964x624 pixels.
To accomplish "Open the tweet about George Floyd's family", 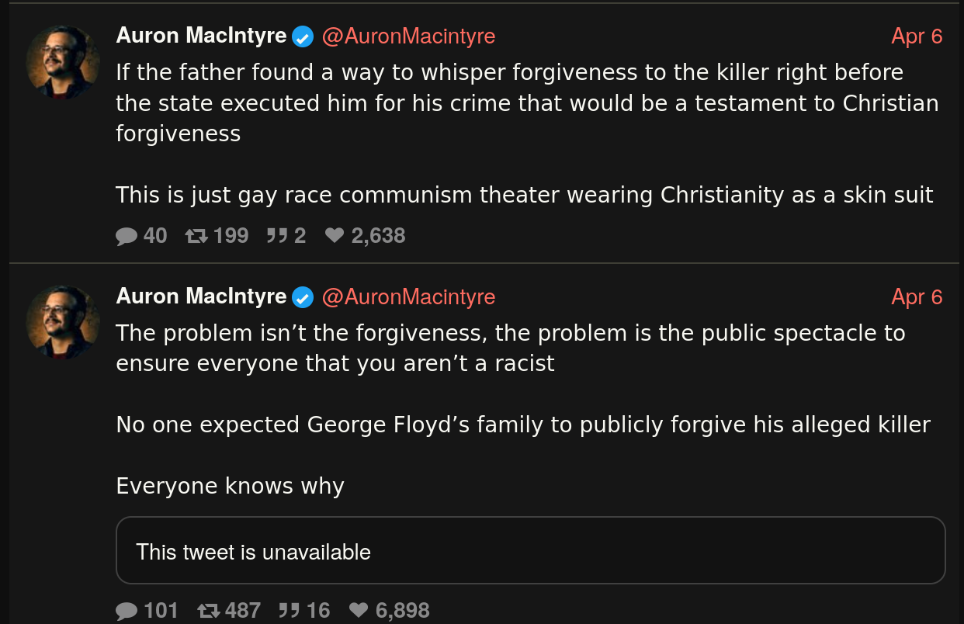I will click(x=522, y=425).
